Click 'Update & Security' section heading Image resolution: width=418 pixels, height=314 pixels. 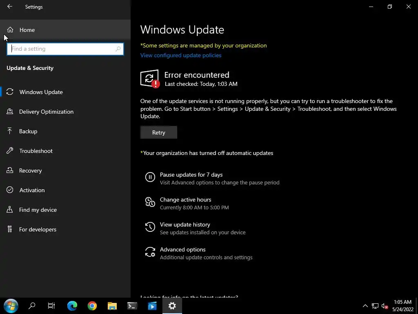pos(30,68)
